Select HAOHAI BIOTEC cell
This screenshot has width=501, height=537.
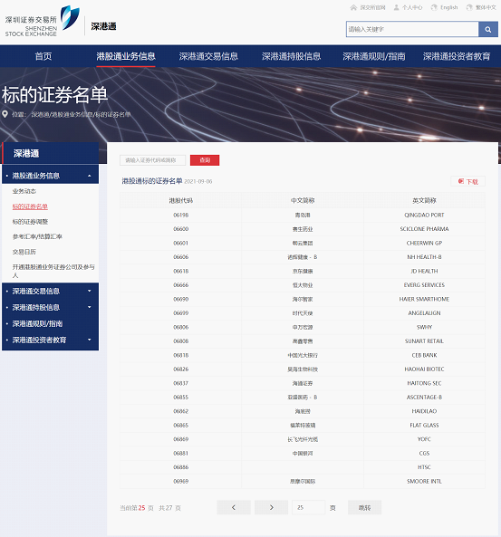(x=424, y=369)
